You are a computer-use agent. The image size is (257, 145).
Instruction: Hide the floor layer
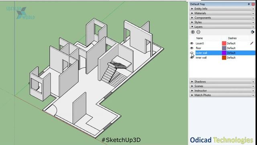pyautogui.click(x=192, y=48)
